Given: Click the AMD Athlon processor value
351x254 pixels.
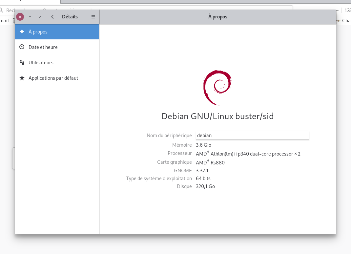Looking at the screenshot, I should tap(248, 154).
